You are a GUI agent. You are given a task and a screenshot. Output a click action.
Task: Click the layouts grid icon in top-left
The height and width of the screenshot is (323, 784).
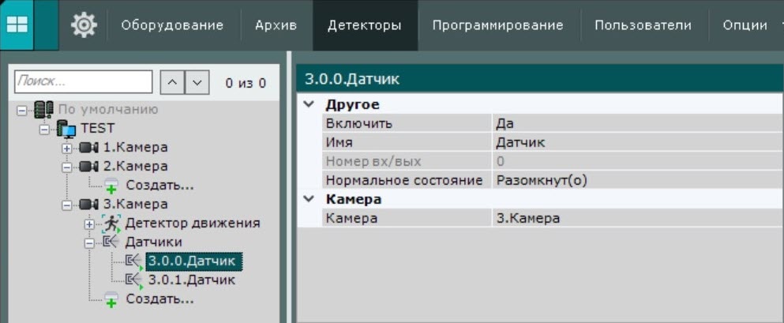[17, 24]
